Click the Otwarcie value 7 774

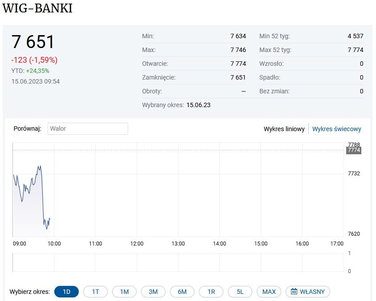[x=238, y=64]
